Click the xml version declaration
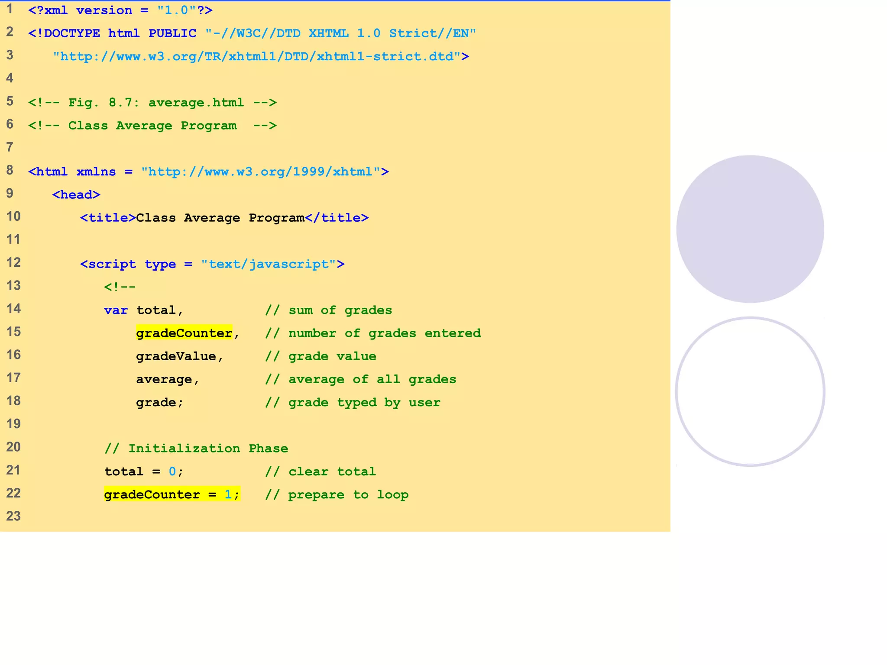 click(120, 10)
